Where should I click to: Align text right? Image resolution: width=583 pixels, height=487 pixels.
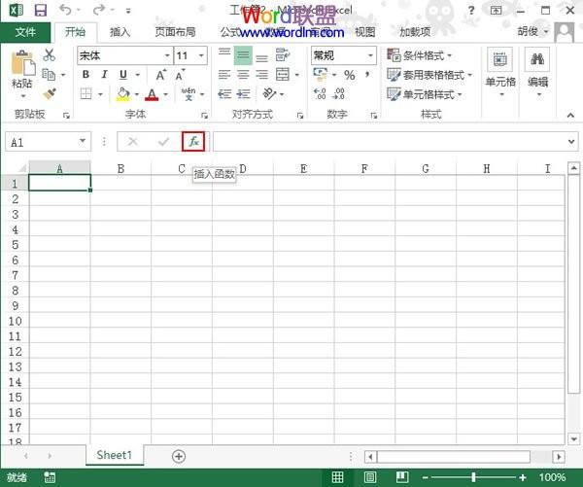pyautogui.click(x=261, y=75)
